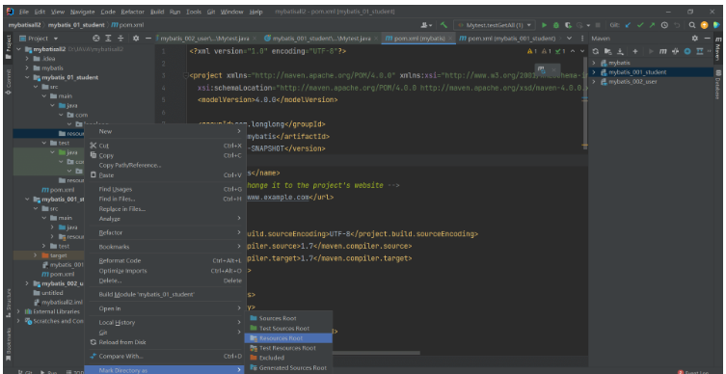Open Project panel options gear

136,39
